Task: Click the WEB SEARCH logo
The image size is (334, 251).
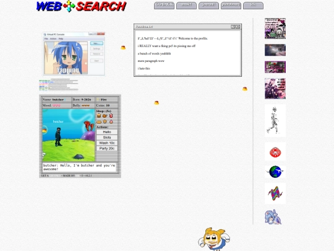Action: click(82, 6)
